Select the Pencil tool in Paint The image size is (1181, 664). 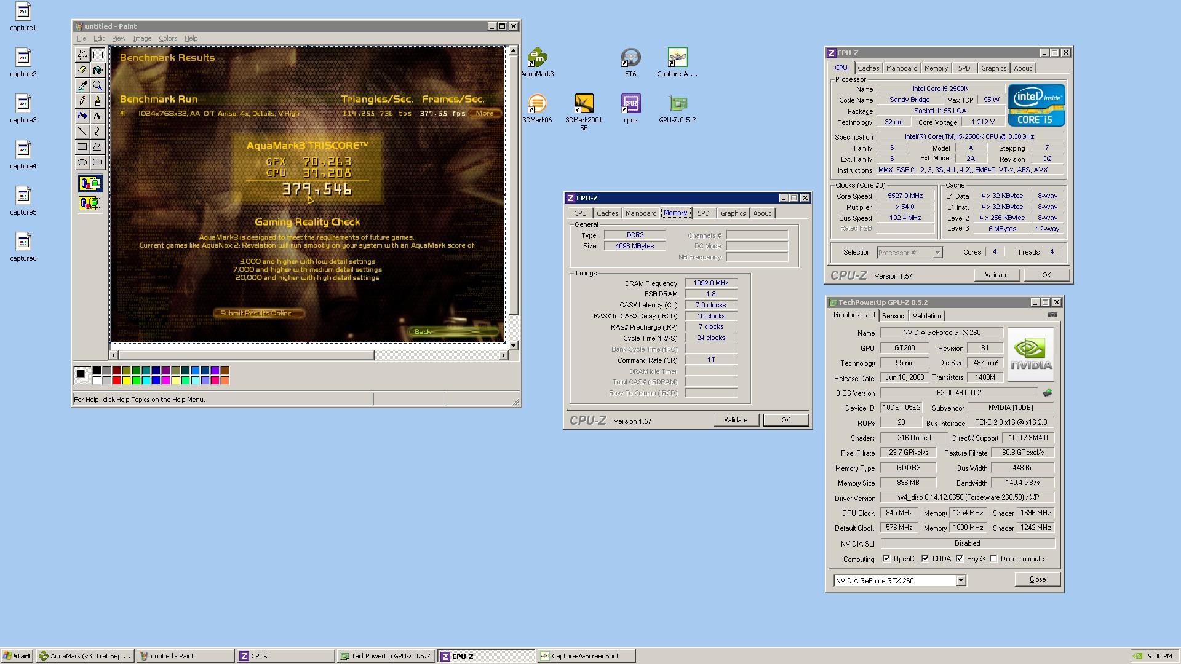tap(82, 101)
